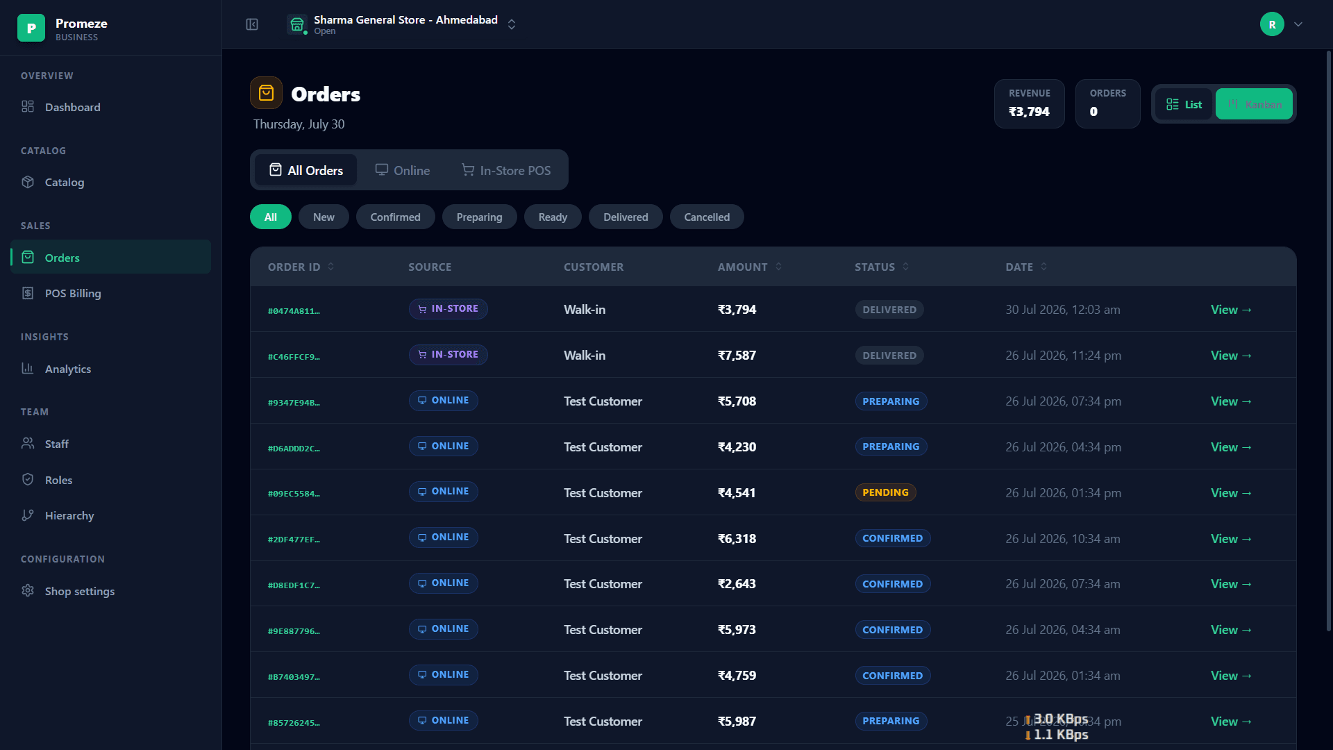Filter orders by Ready status
Image resolution: width=1333 pixels, height=750 pixels.
(x=553, y=217)
